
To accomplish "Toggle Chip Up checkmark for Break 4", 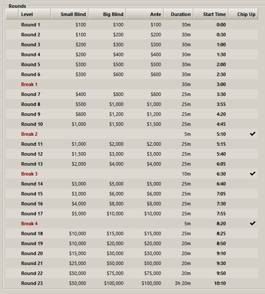I will point(252,224).
